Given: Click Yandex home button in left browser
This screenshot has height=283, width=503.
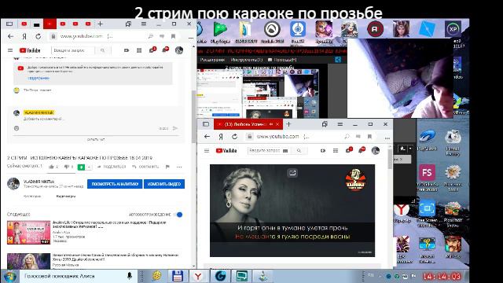Looking at the screenshot, I should click(24, 37).
